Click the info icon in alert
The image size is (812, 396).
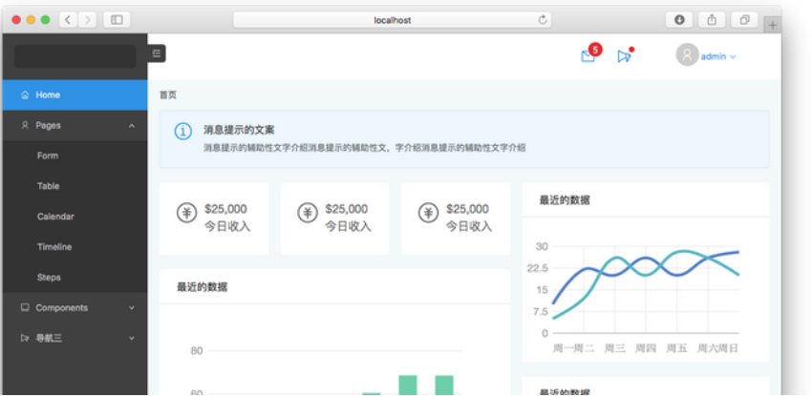point(182,132)
